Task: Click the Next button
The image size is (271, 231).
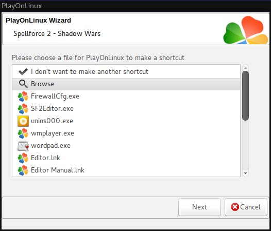Action: 199,207
